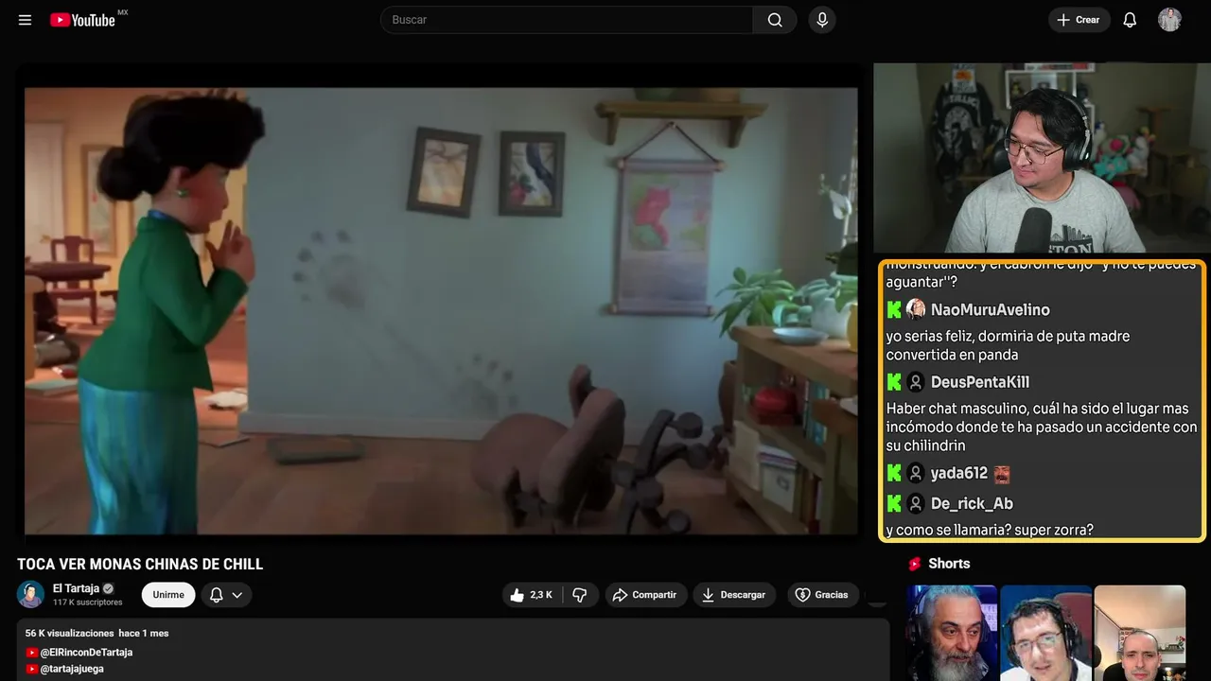The width and height of the screenshot is (1211, 681).
Task: Click the '56 K visualizaciones' description text
Action: click(x=70, y=633)
